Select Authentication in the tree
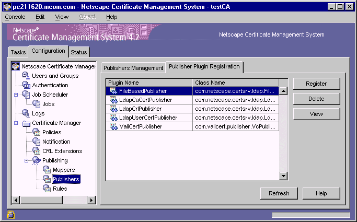 [x=50, y=85]
